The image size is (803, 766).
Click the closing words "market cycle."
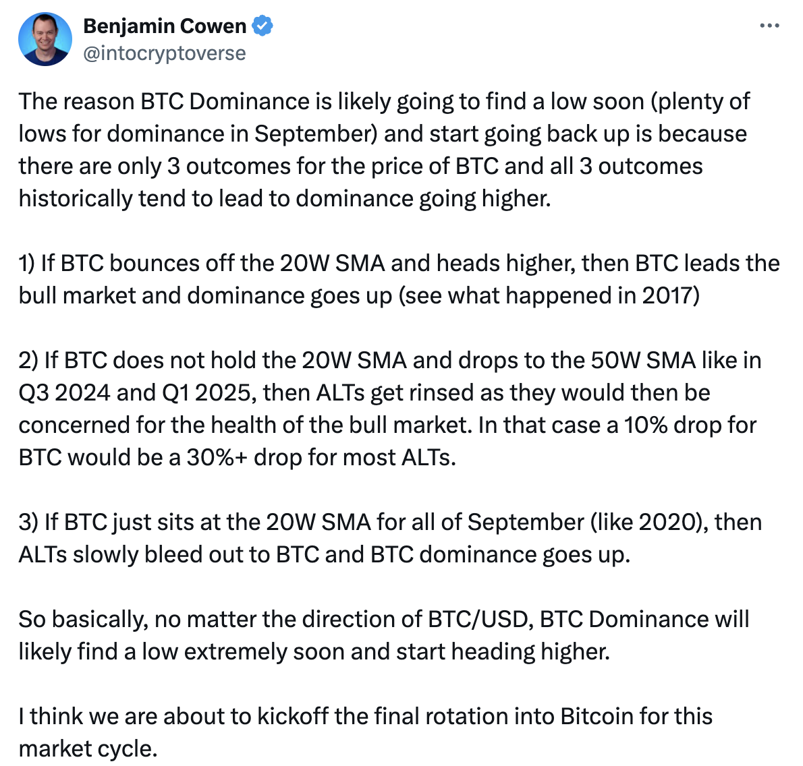click(88, 748)
